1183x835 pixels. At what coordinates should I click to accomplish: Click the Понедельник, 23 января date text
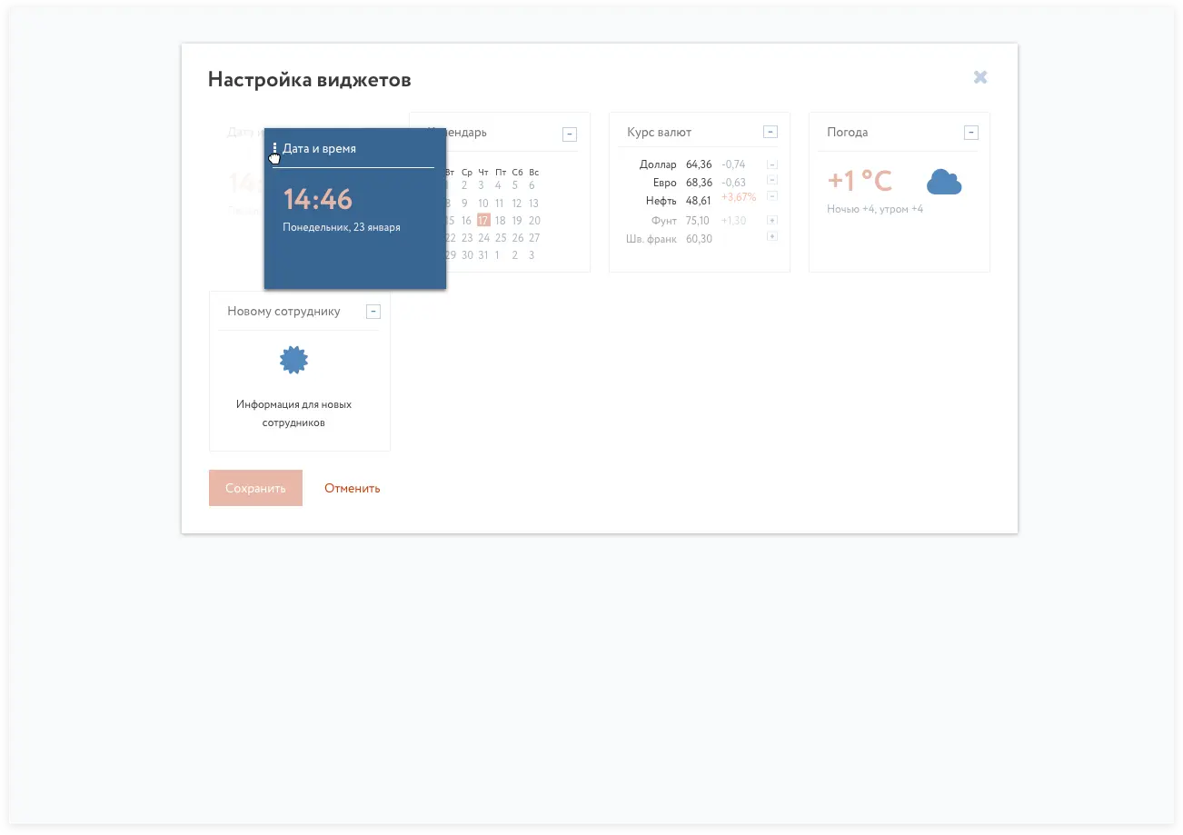click(x=342, y=227)
